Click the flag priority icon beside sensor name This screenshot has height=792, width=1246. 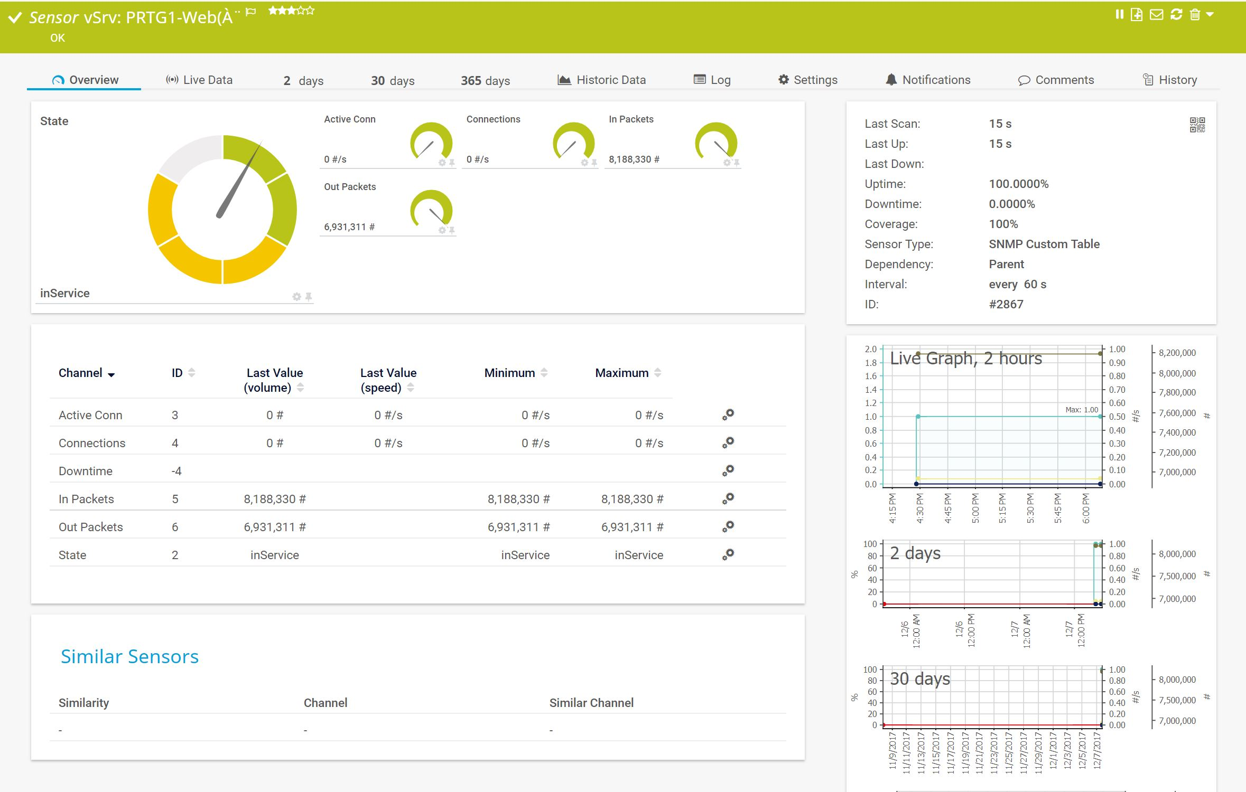tap(251, 12)
